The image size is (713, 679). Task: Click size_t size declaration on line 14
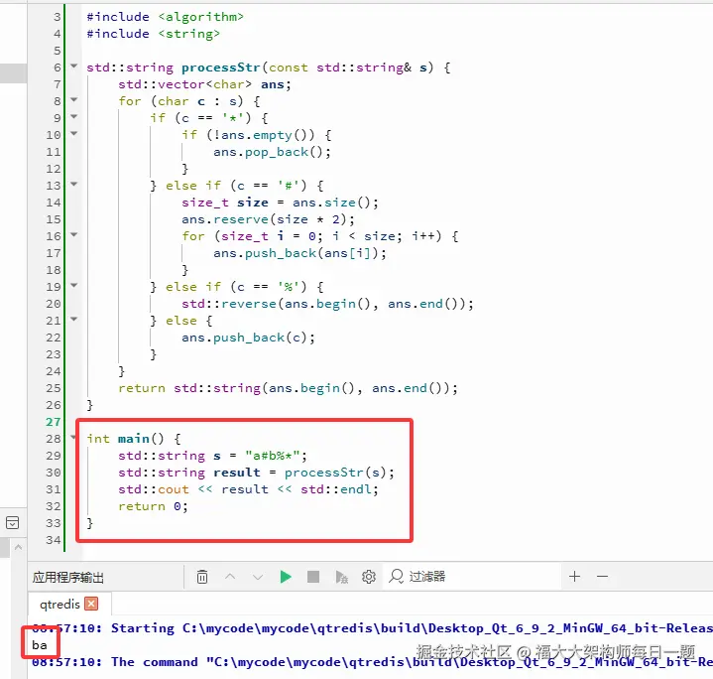point(280,203)
